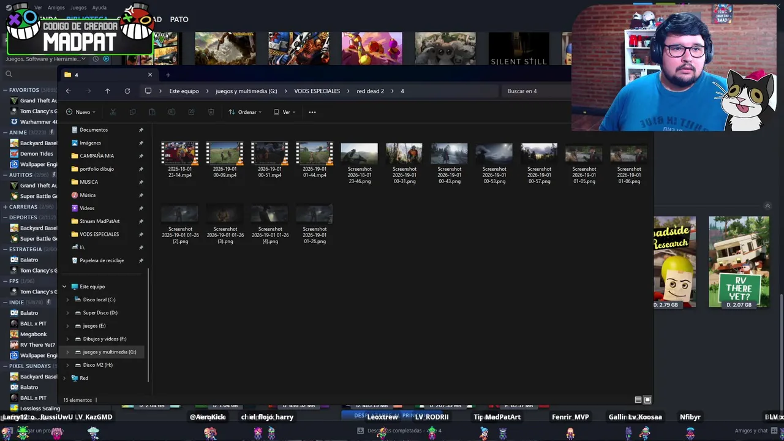Open the Ver view dropdown

coord(284,112)
